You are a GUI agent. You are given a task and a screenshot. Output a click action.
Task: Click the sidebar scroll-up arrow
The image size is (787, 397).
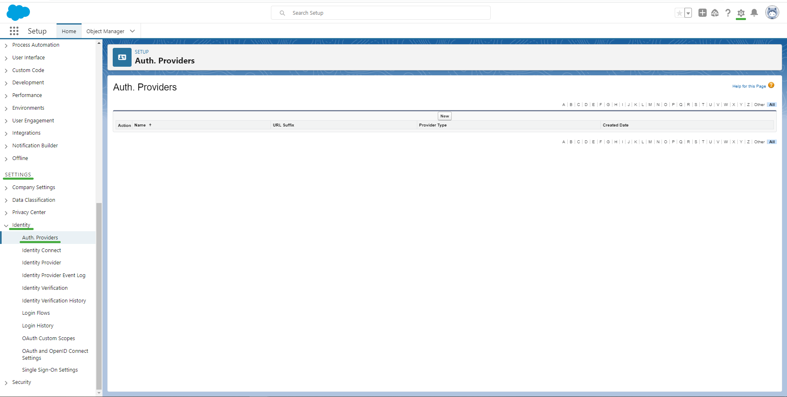[99, 43]
